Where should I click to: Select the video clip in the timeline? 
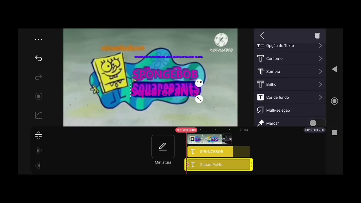click(x=210, y=139)
